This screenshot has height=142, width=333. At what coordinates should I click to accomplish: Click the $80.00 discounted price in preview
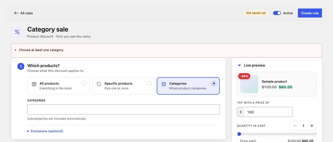click(x=286, y=87)
